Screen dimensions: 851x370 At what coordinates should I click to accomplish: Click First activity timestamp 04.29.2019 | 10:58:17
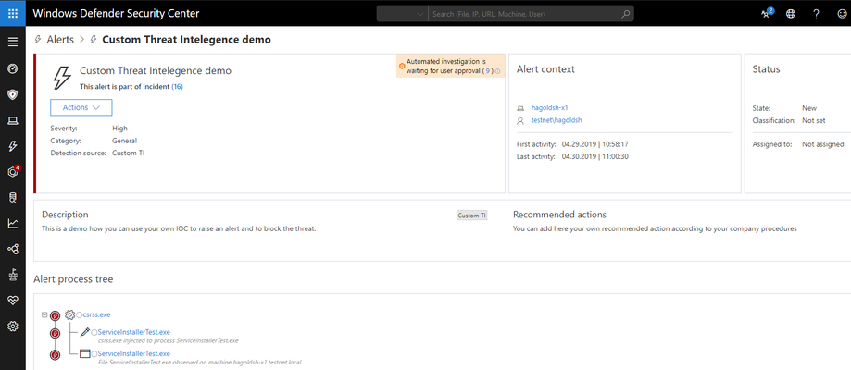click(x=595, y=144)
